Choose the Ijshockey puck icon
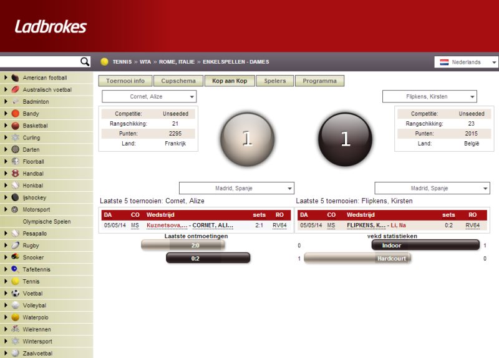The height and width of the screenshot is (358, 499). 15,197
